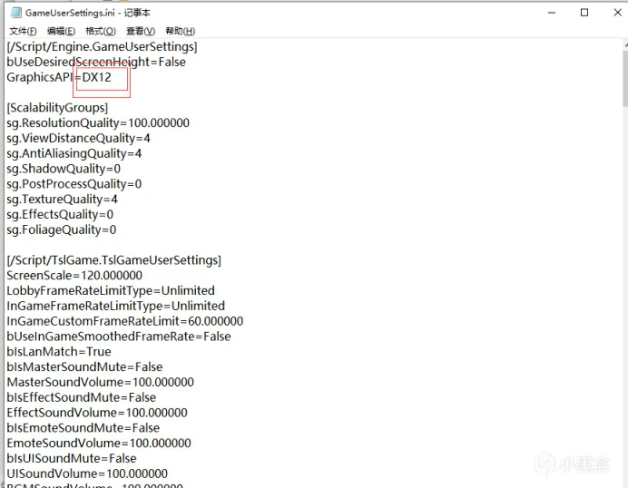Place cursor on the sg.ShadowQuality=0 line
628x488 pixels.
(x=64, y=169)
